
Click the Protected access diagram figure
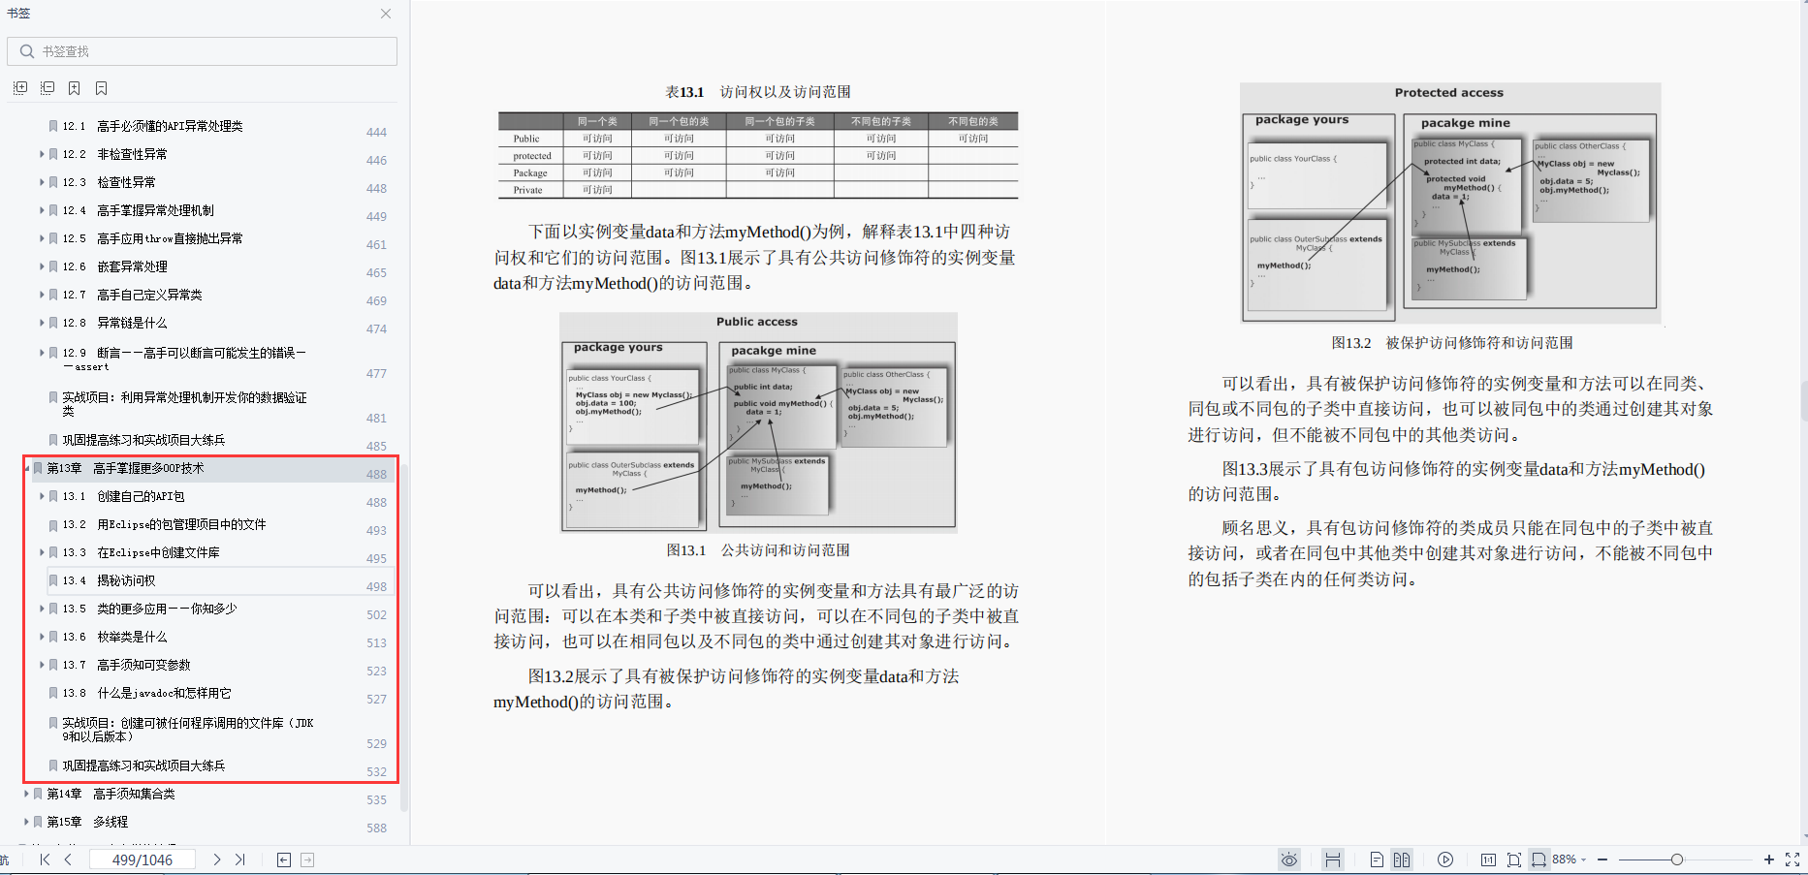1450,203
